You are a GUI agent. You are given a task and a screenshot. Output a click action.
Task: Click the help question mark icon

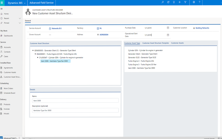tap(199, 2)
